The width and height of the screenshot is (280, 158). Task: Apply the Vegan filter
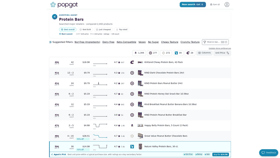point(142,42)
